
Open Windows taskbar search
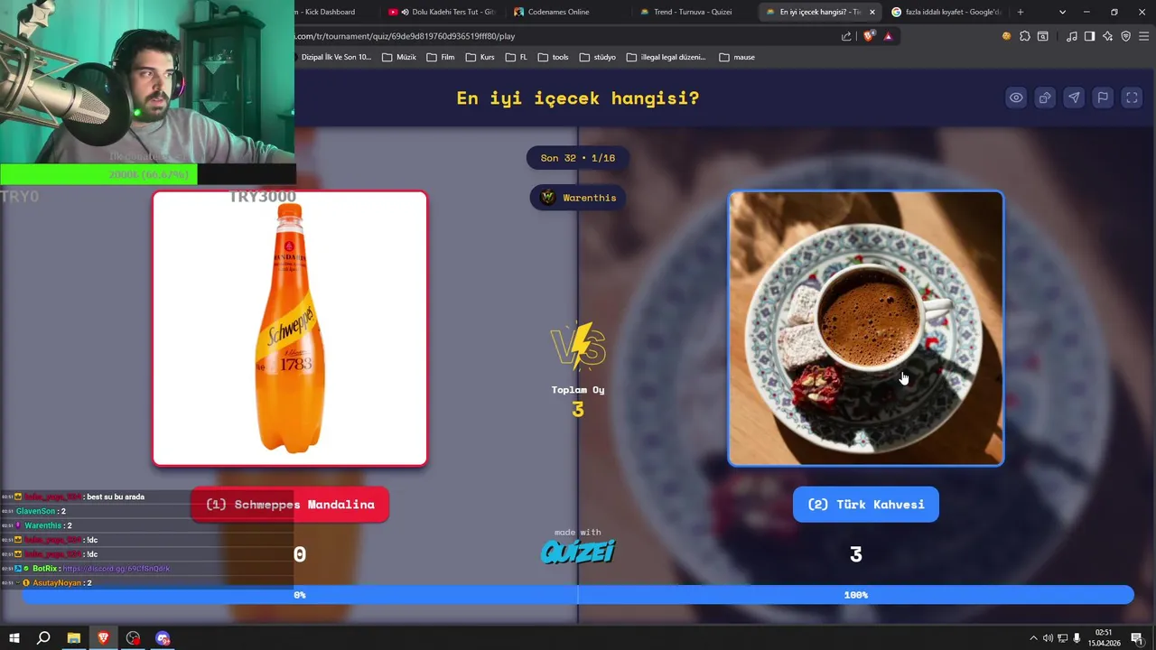click(43, 638)
